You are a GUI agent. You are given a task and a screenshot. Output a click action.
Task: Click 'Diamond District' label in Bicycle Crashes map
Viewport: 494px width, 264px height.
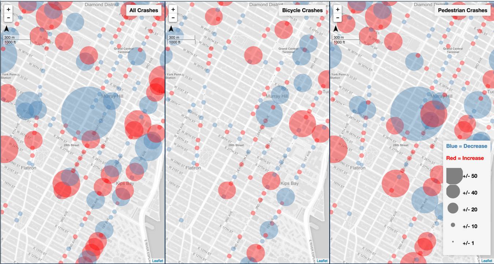pos(266,5)
